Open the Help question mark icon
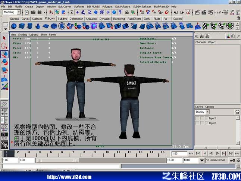The height and width of the screenshot is (181, 241). (x=120, y=12)
